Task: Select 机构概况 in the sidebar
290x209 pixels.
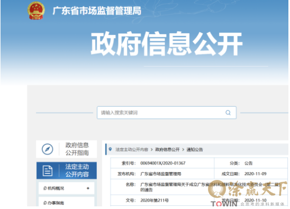Action: click(66, 188)
